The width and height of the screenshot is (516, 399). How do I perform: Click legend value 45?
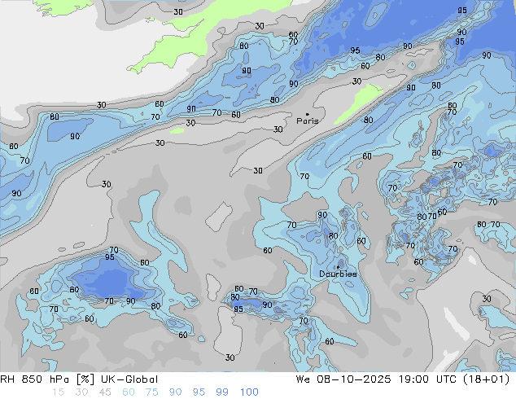pos(105,392)
